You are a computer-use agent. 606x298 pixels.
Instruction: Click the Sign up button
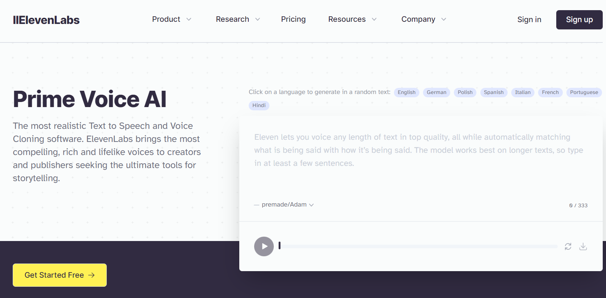click(579, 20)
